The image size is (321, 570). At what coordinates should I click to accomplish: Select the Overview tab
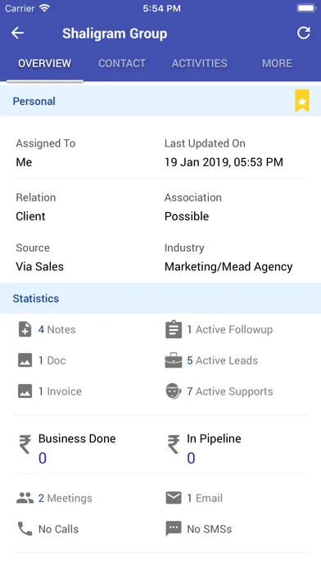click(x=45, y=63)
